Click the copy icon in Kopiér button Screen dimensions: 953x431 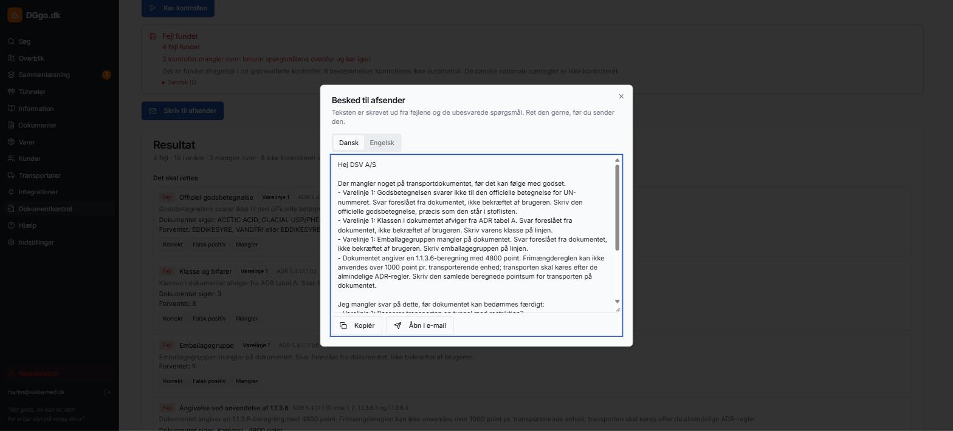click(x=343, y=326)
